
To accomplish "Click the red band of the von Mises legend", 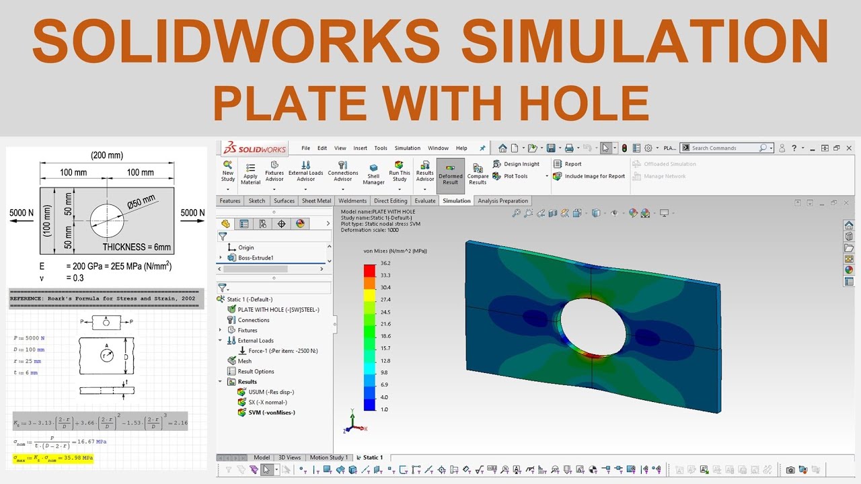I will click(369, 270).
